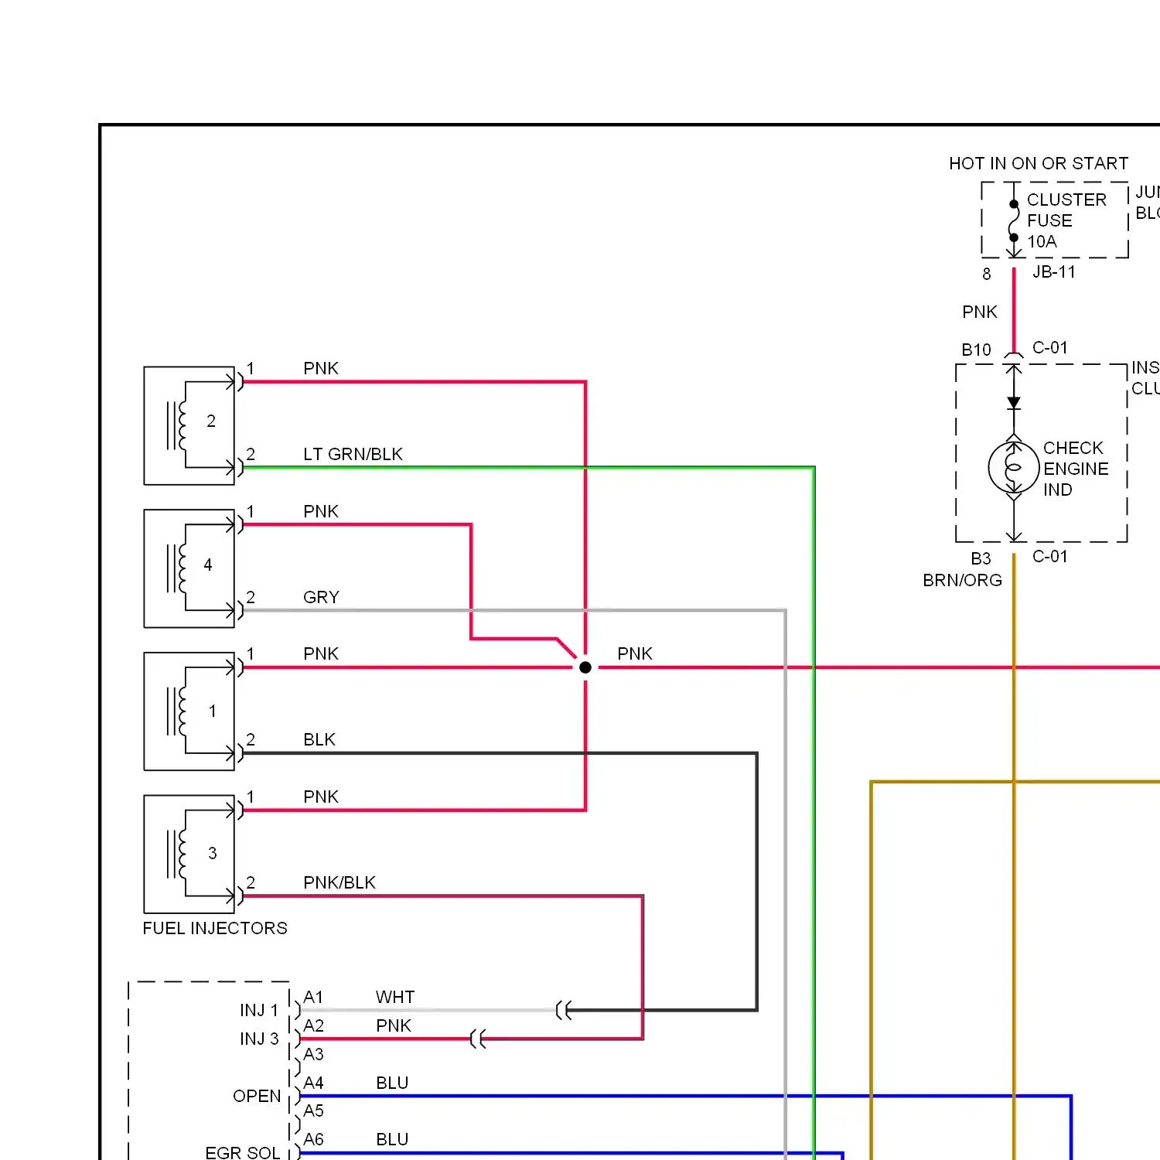Click the fuel injector 4 coil symbol
1160x1160 pixels.
[177, 568]
